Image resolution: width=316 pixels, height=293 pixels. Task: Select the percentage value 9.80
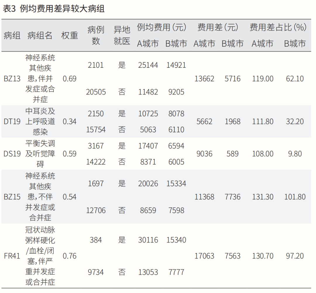[295, 154]
